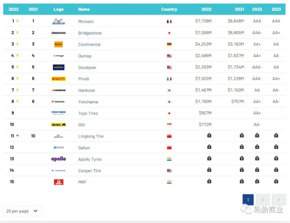Go to page 1 in pagination
The image size is (290, 223).
pyautogui.click(x=248, y=200)
